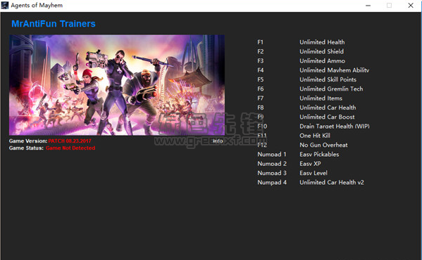
Task: Choose Unlimited Mayhem Ability from the list
Action: (334, 70)
